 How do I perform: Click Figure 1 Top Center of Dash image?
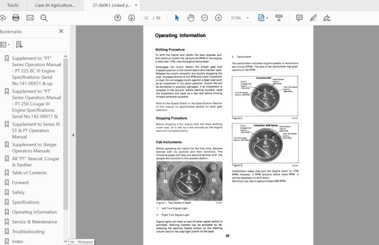tap(189, 181)
